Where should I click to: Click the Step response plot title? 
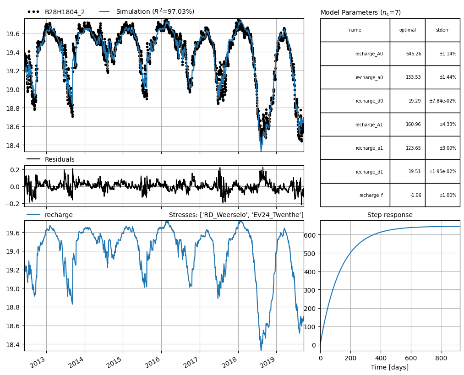[x=390, y=215]
